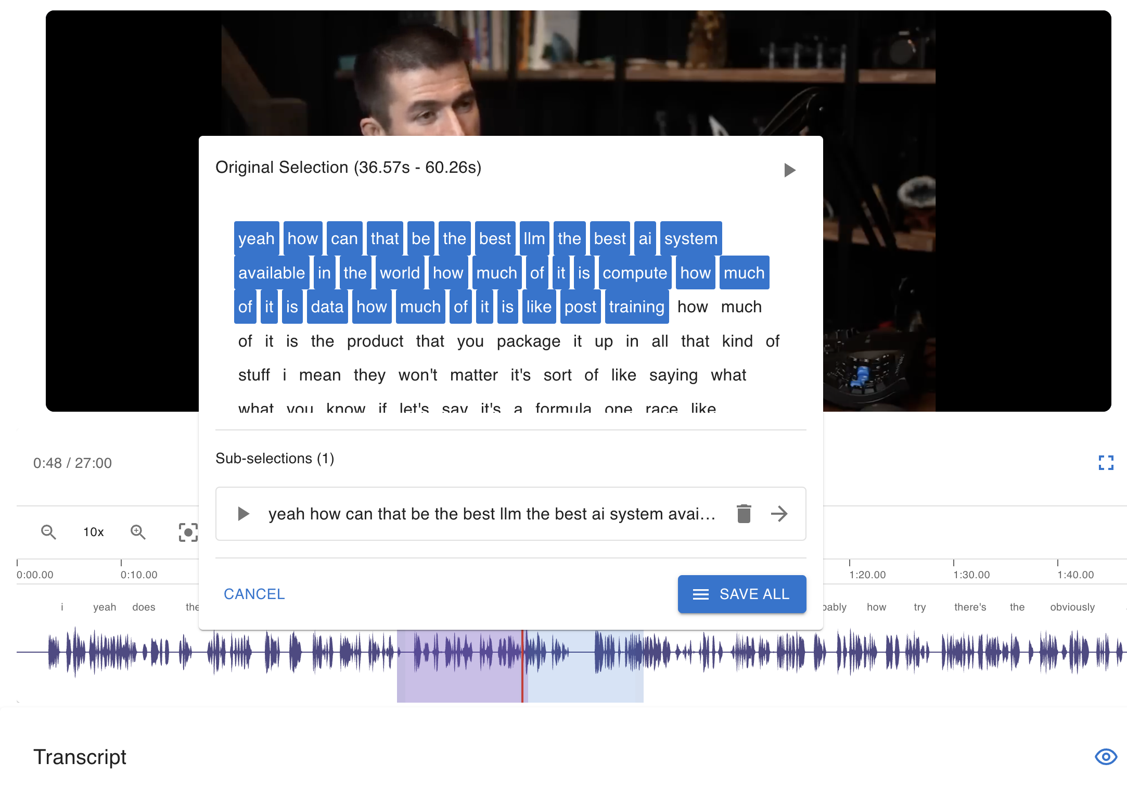Viewport: 1127px width, 788px height.
Task: Select the unhighlighted word 'product'
Action: (x=375, y=341)
